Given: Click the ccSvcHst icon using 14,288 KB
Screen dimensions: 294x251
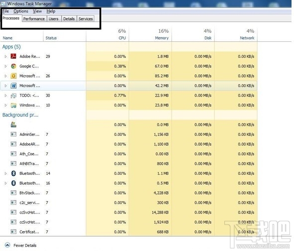Looking at the screenshot, I should tap(13, 212).
